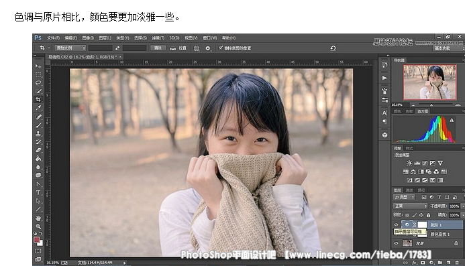Select the Zoom tool

pyautogui.click(x=38, y=226)
